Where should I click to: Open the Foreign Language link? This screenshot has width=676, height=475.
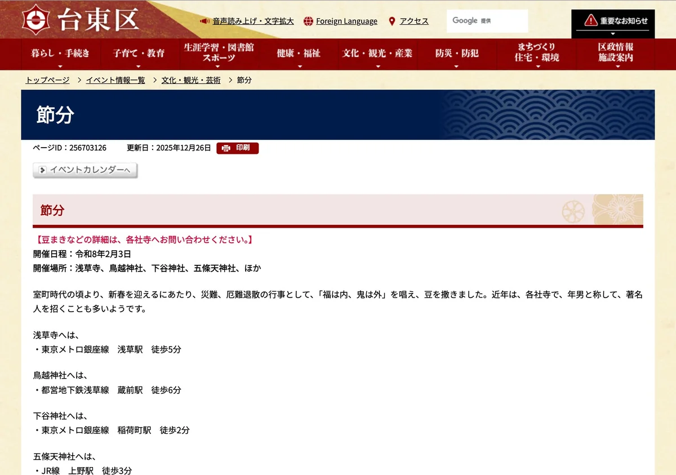[x=346, y=21]
